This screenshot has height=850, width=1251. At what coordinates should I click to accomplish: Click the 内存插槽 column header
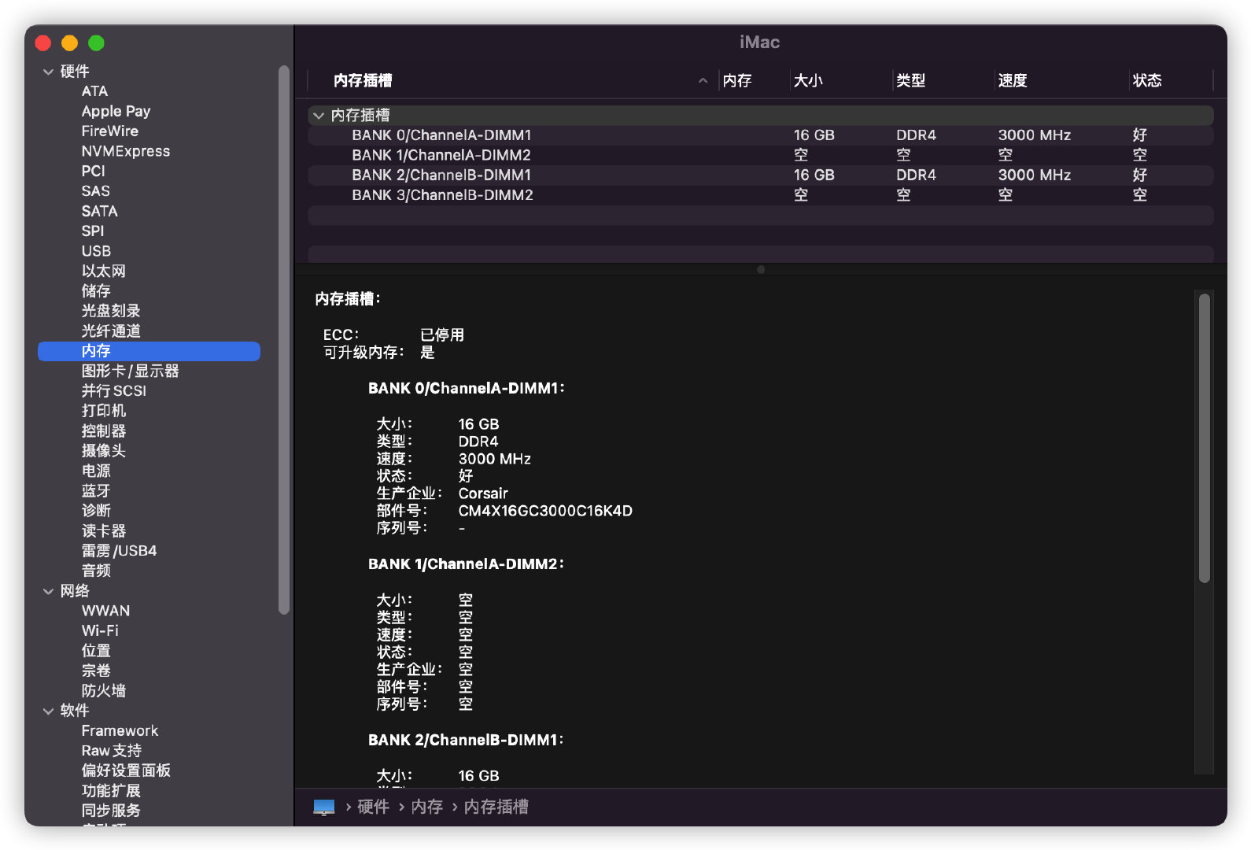(363, 80)
